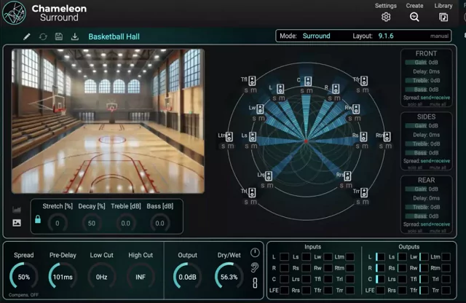Screen dimensions: 466x303
Task: Click the Spread 50% knob
Action: 24,277
